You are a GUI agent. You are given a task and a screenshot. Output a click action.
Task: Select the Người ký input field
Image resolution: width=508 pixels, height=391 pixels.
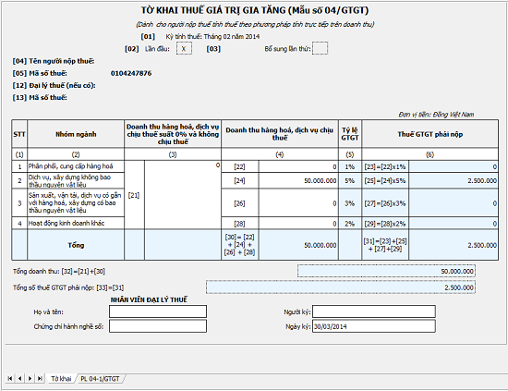[374, 312]
